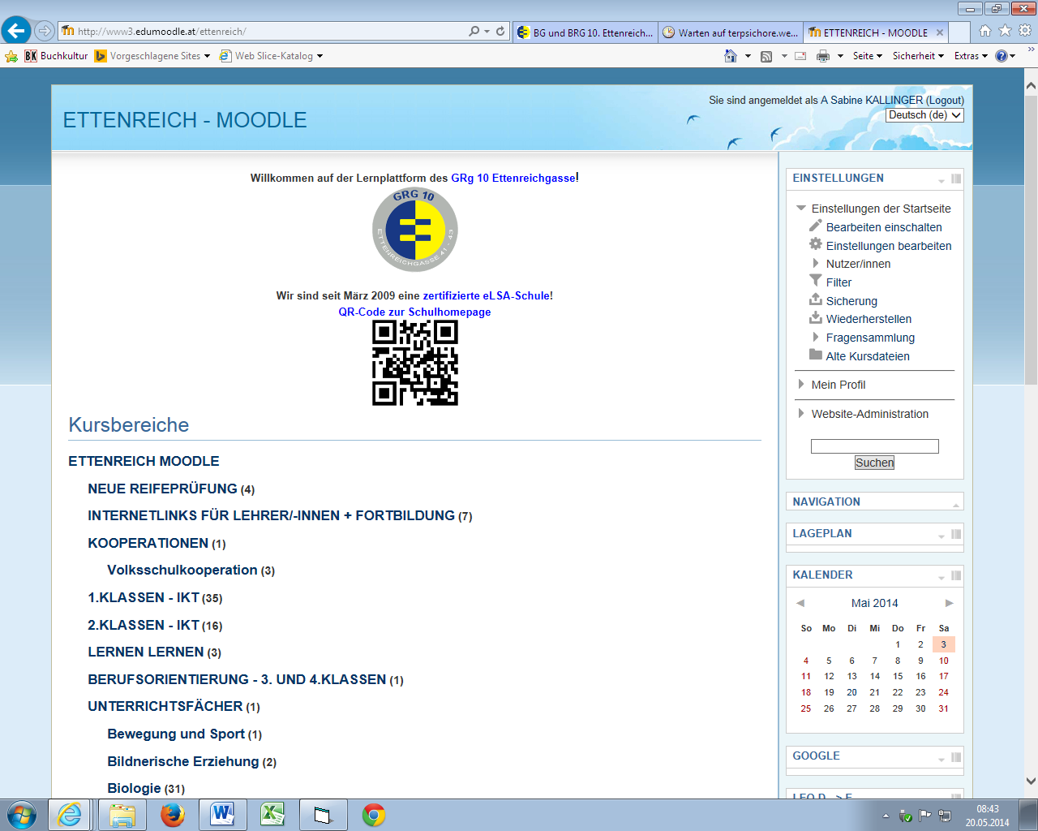Open Word from the taskbar

(222, 815)
